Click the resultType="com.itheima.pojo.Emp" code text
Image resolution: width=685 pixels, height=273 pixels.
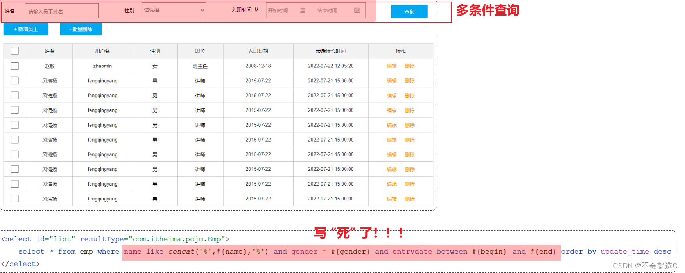[152, 239]
